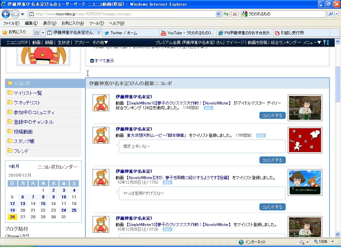Open the tab list dropdown arrow
Viewport: 341px width, 247px height.
coord(43,33)
